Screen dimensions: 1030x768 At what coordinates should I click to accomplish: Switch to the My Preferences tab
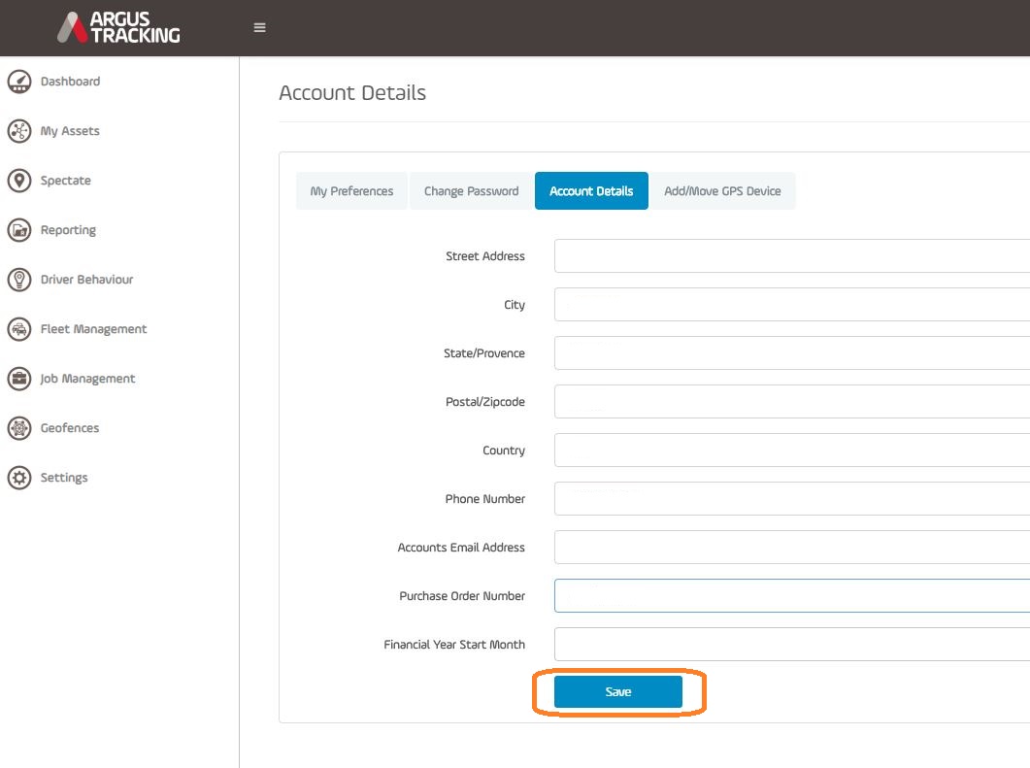pos(351,191)
